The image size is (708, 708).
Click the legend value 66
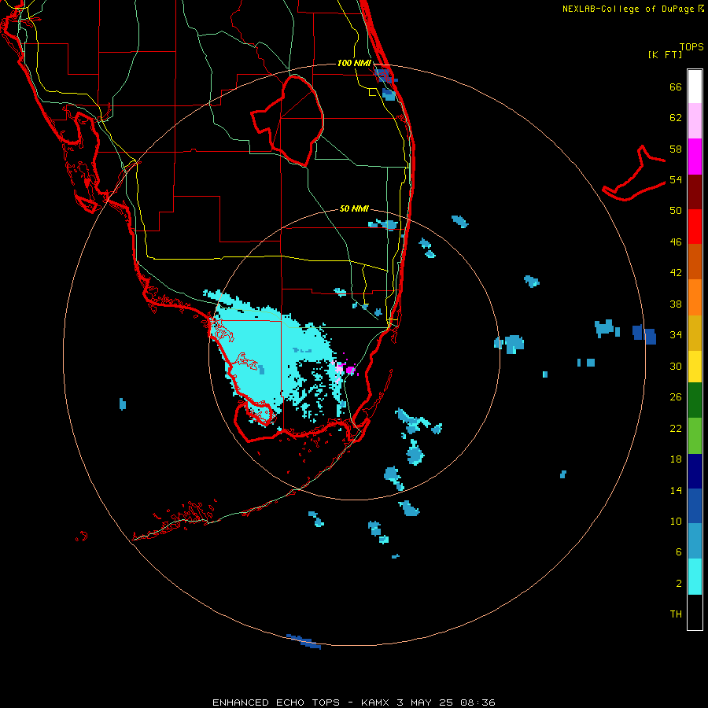676,87
